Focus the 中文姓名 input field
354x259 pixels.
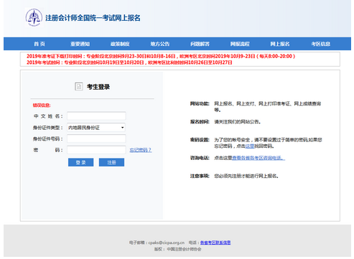[96, 116]
